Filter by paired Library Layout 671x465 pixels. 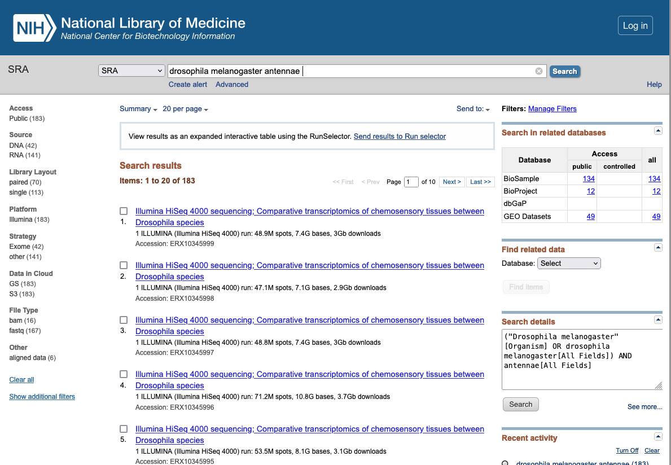pos(18,182)
